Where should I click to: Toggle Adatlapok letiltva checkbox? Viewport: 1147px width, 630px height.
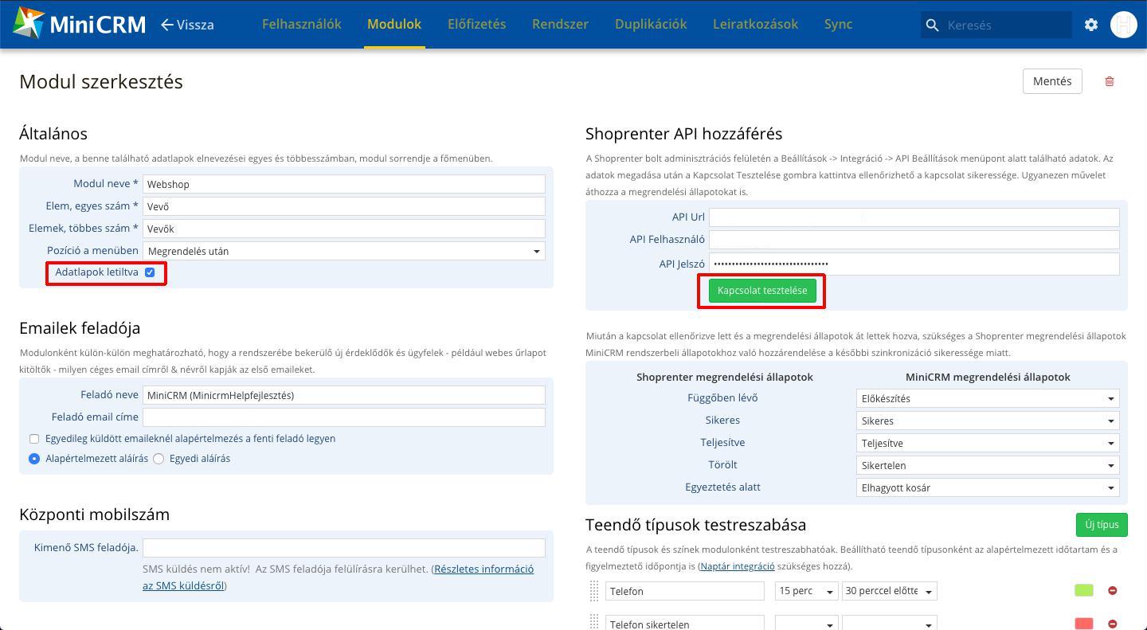(150, 272)
